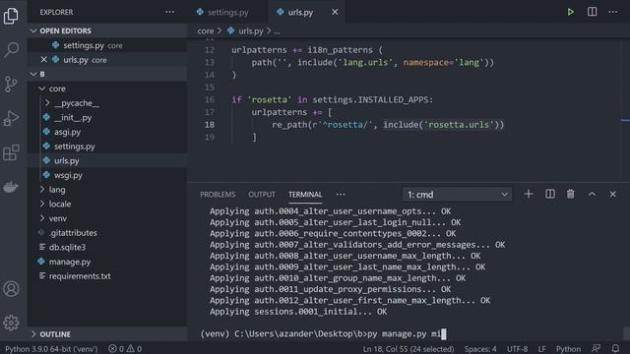Open Run and Debug view
Viewport: 630px width, 354px height.
coord(11,118)
